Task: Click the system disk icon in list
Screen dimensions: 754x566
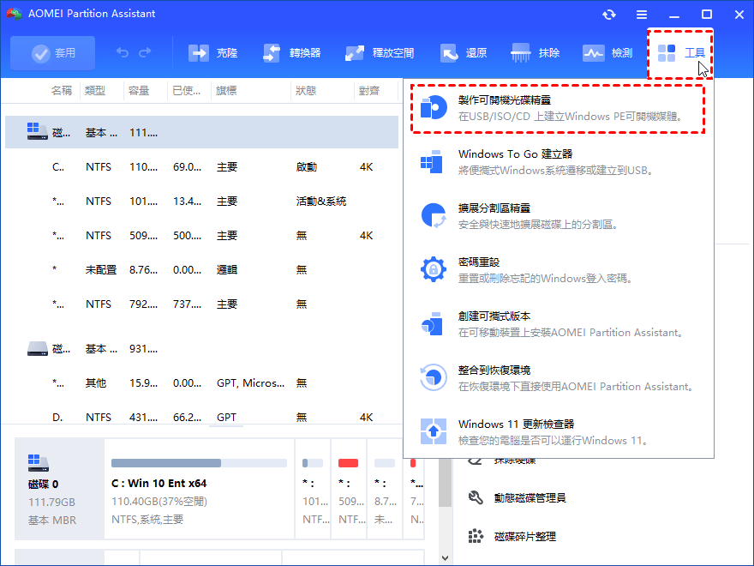Action: coord(37,131)
